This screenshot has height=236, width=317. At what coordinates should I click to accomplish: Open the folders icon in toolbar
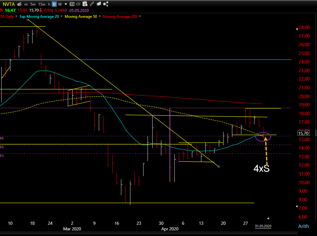coord(99,4)
